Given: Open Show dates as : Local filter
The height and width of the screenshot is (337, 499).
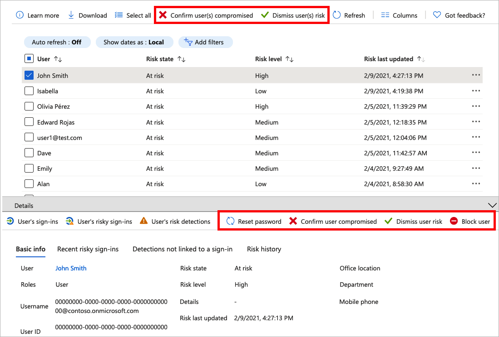Looking at the screenshot, I should (x=134, y=42).
